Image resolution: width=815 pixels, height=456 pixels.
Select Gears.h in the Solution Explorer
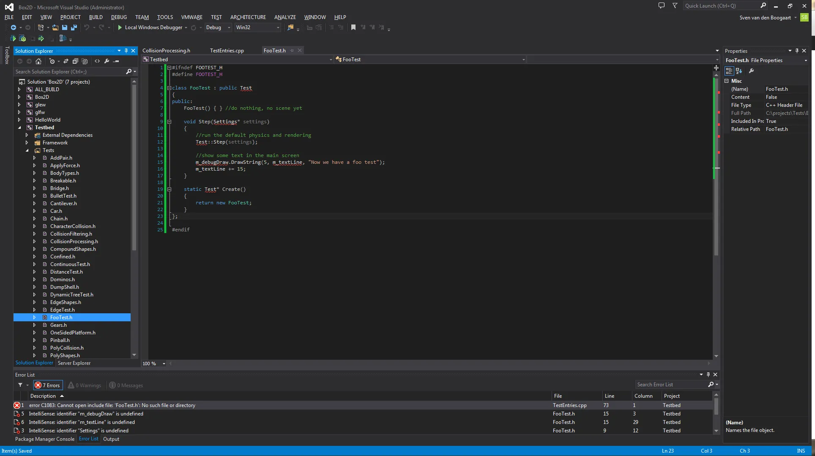(x=58, y=325)
